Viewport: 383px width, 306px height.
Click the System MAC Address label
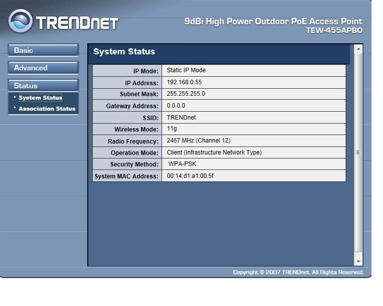(127, 176)
